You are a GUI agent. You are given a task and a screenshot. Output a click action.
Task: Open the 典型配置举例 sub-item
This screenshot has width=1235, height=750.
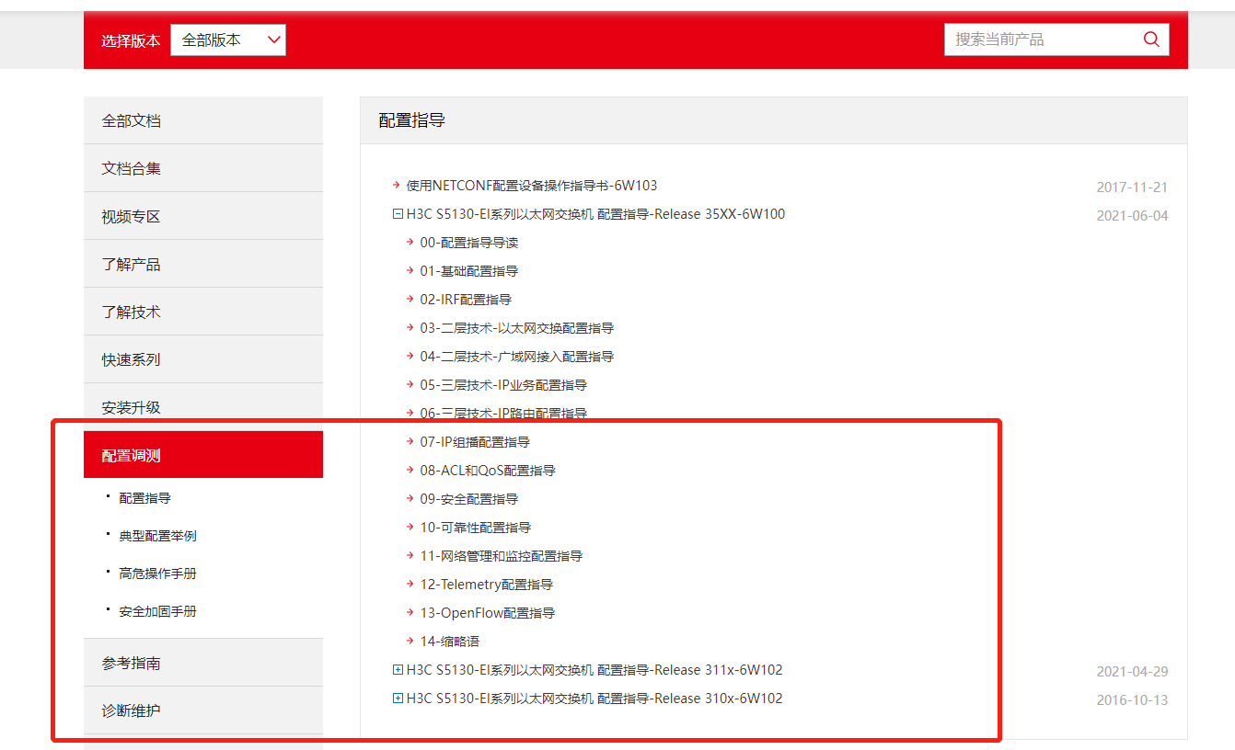(157, 536)
